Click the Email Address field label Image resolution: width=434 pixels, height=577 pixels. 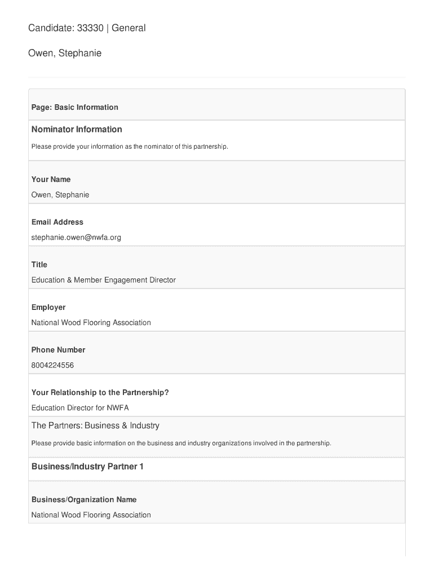[57, 222]
